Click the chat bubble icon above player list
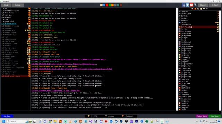This screenshot has width=222, height=124. point(204,9)
